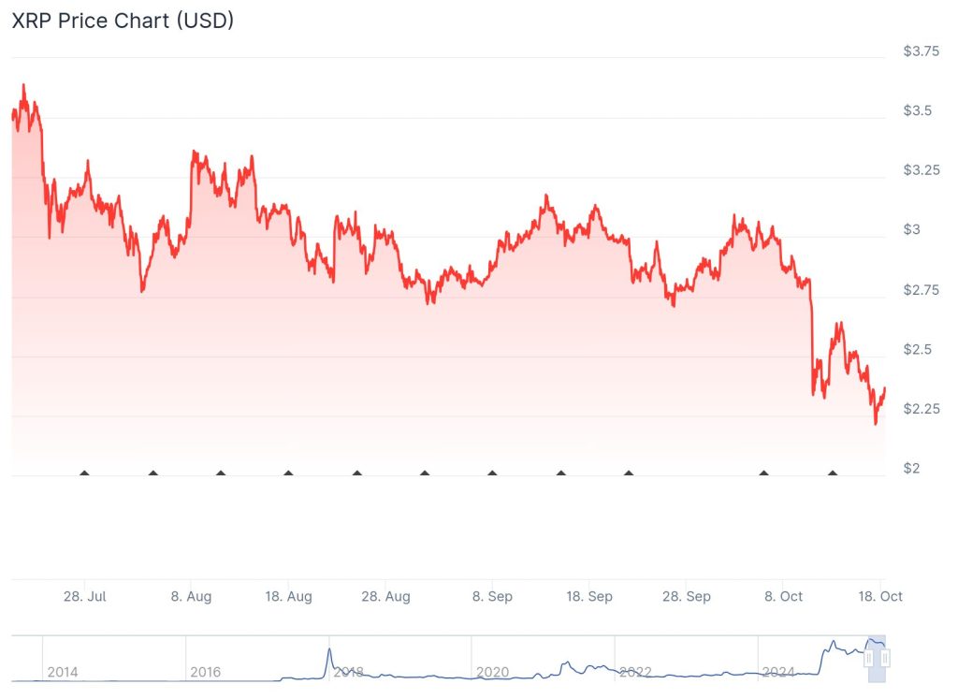This screenshot has height=699, width=958.
Task: Select the diamond marker just right of 28. Aug
Action: point(425,473)
